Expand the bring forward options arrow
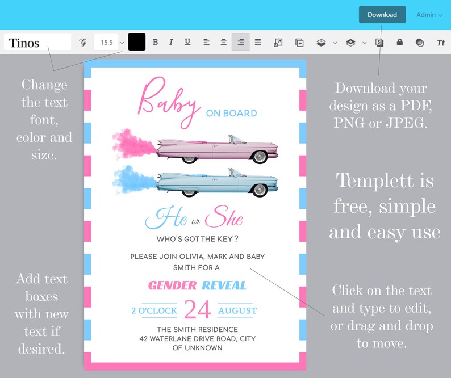This screenshot has width=451, height=378. tap(335, 43)
